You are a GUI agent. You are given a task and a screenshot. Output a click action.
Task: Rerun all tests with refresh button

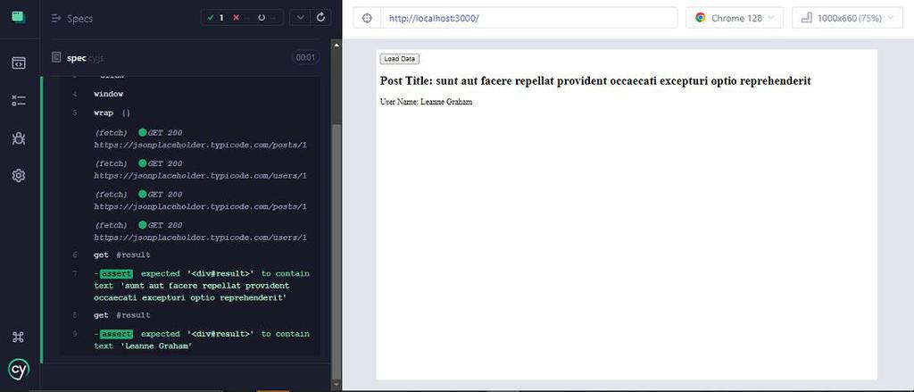(x=320, y=18)
